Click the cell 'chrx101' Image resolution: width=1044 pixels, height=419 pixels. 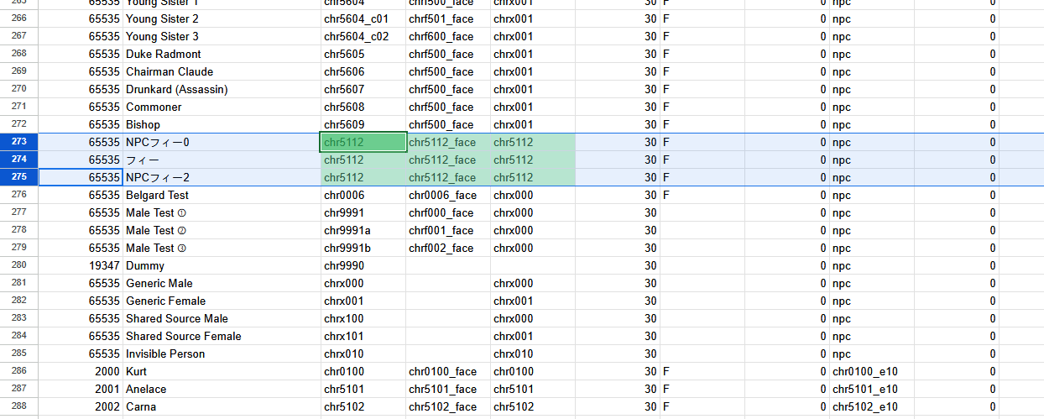363,336
